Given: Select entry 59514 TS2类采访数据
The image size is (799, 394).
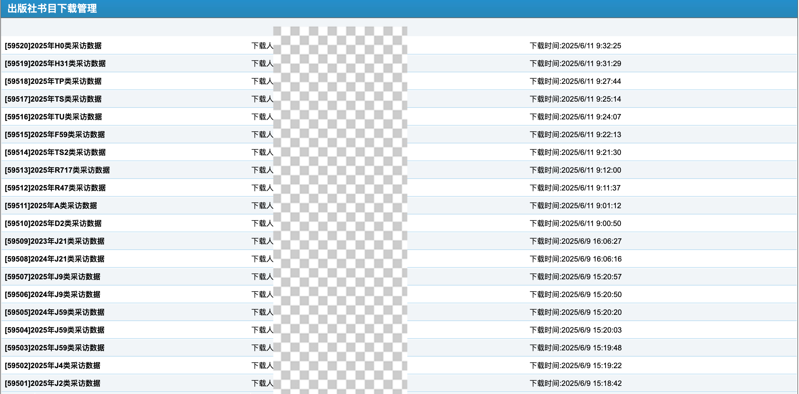Looking at the screenshot, I should pos(55,152).
